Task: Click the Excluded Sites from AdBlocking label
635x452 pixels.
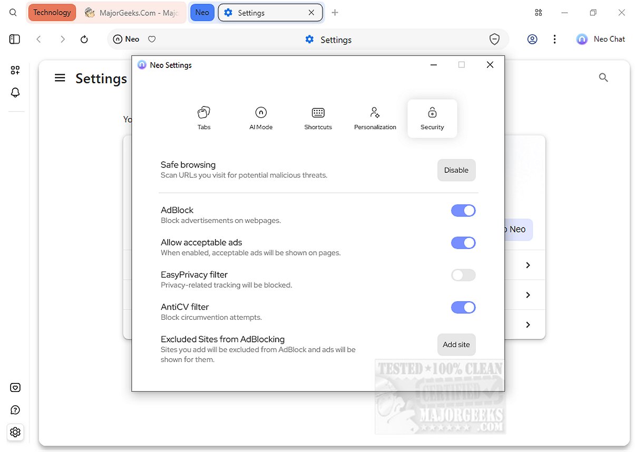Action: point(222,339)
